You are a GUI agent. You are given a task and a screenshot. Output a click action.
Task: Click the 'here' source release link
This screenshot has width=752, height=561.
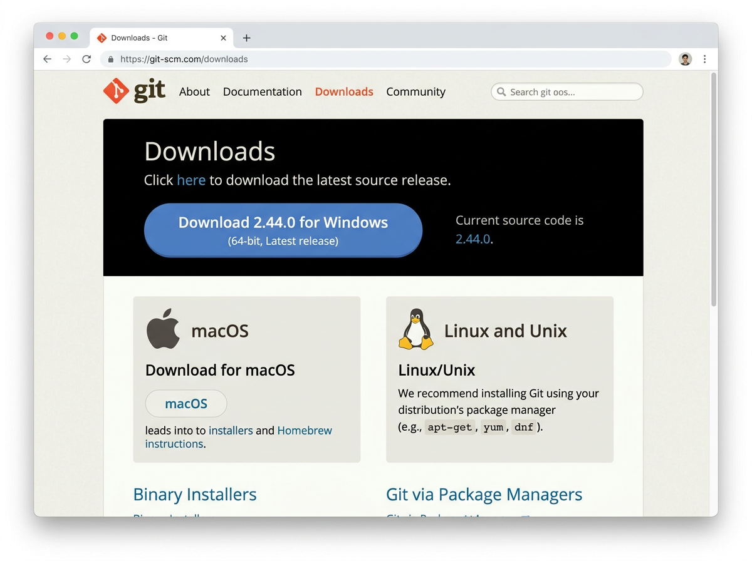click(191, 180)
